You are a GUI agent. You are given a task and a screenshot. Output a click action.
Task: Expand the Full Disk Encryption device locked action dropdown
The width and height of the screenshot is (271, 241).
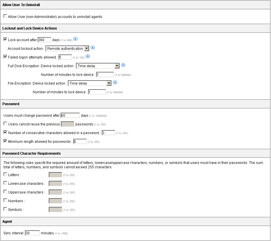(117, 66)
